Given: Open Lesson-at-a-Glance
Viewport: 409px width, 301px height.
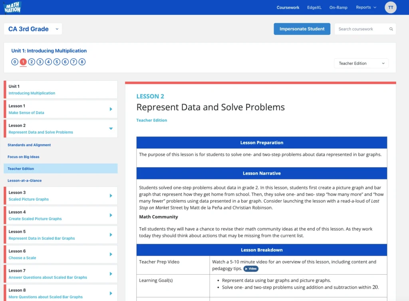Looking at the screenshot, I should tap(25, 180).
